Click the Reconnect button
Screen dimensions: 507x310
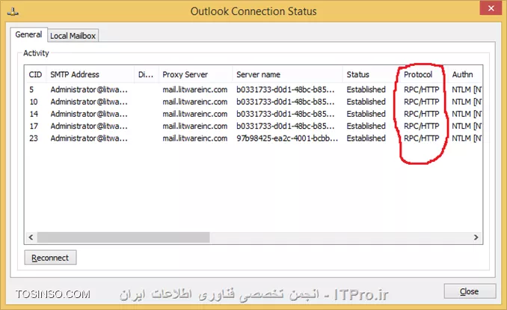50,258
